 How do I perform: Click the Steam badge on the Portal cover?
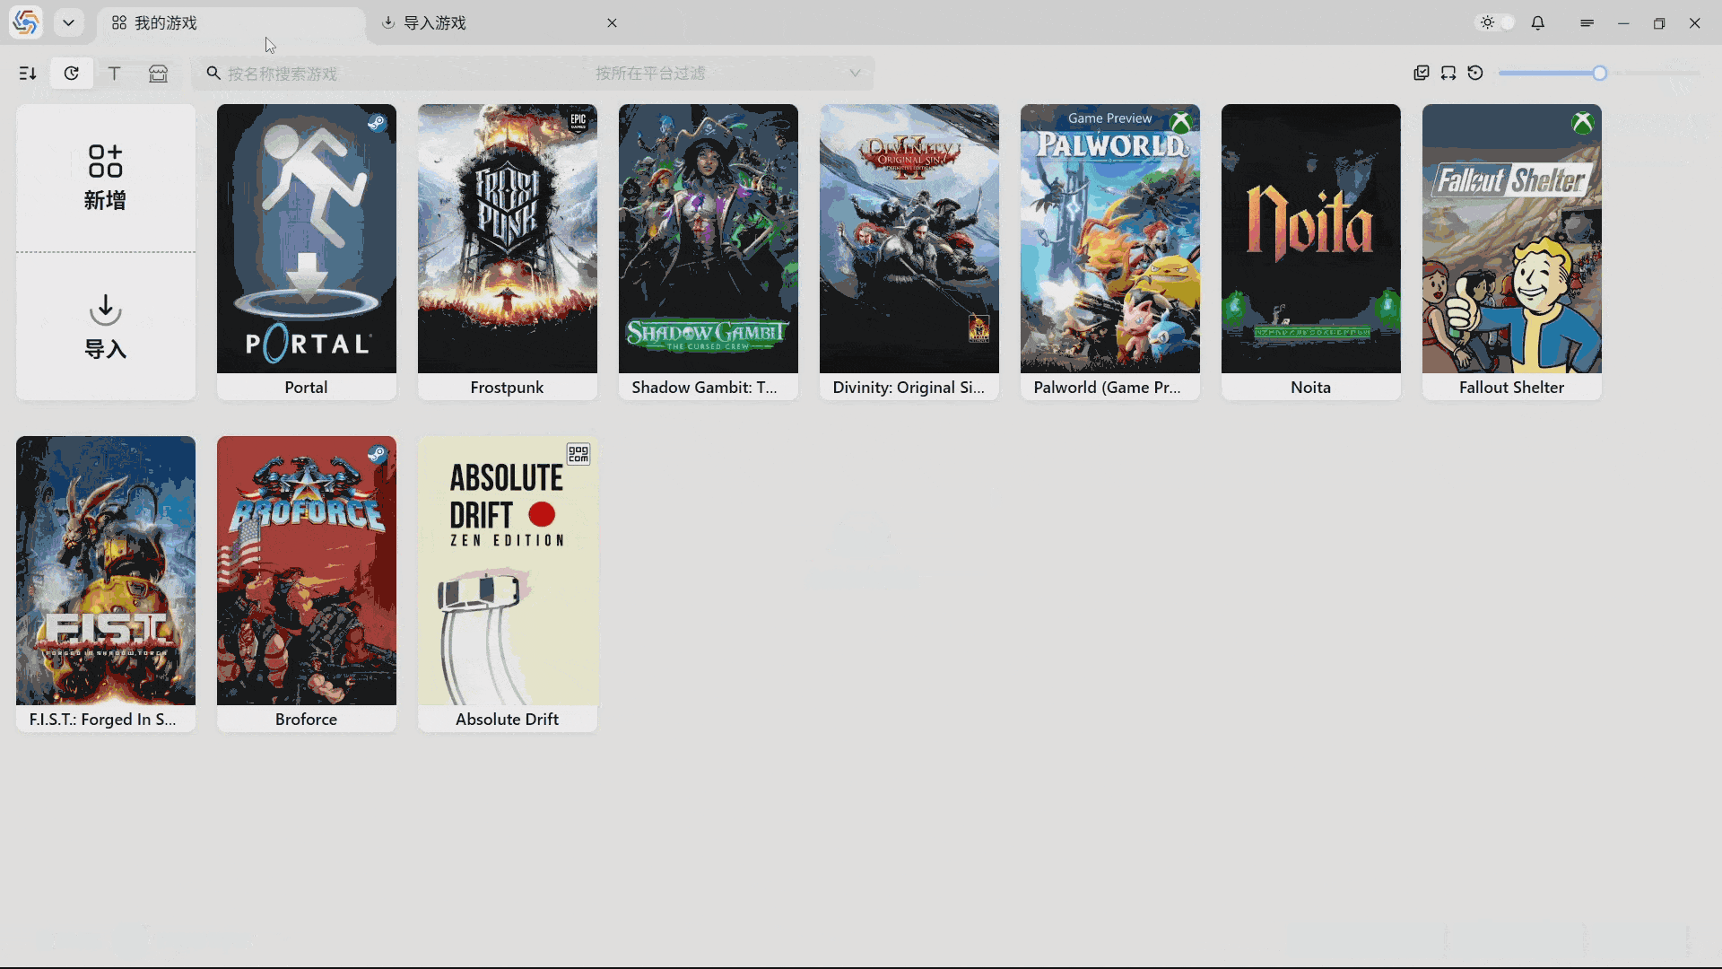[x=378, y=123]
